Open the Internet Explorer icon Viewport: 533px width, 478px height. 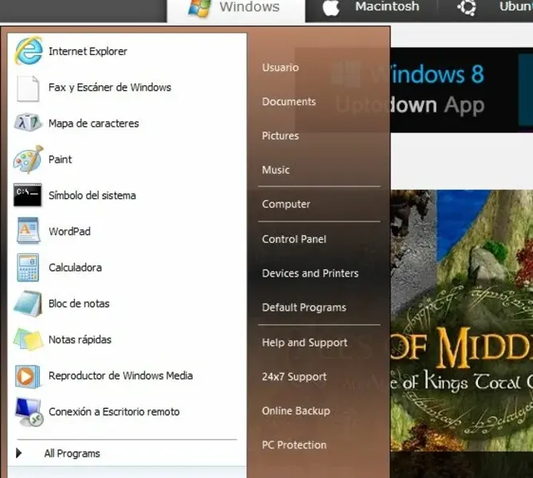point(29,51)
